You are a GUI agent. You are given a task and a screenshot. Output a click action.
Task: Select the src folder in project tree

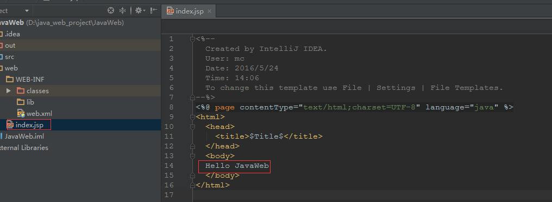tap(80, 57)
